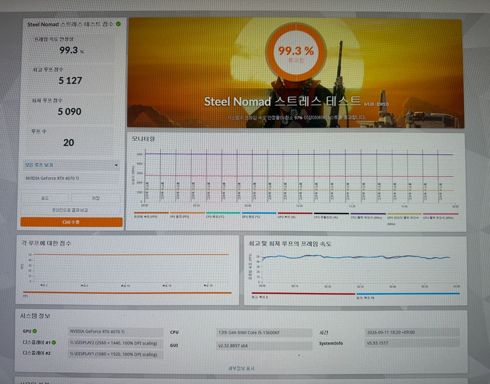Toggle the CPU 온도 (°C) legend series

coord(223,215)
